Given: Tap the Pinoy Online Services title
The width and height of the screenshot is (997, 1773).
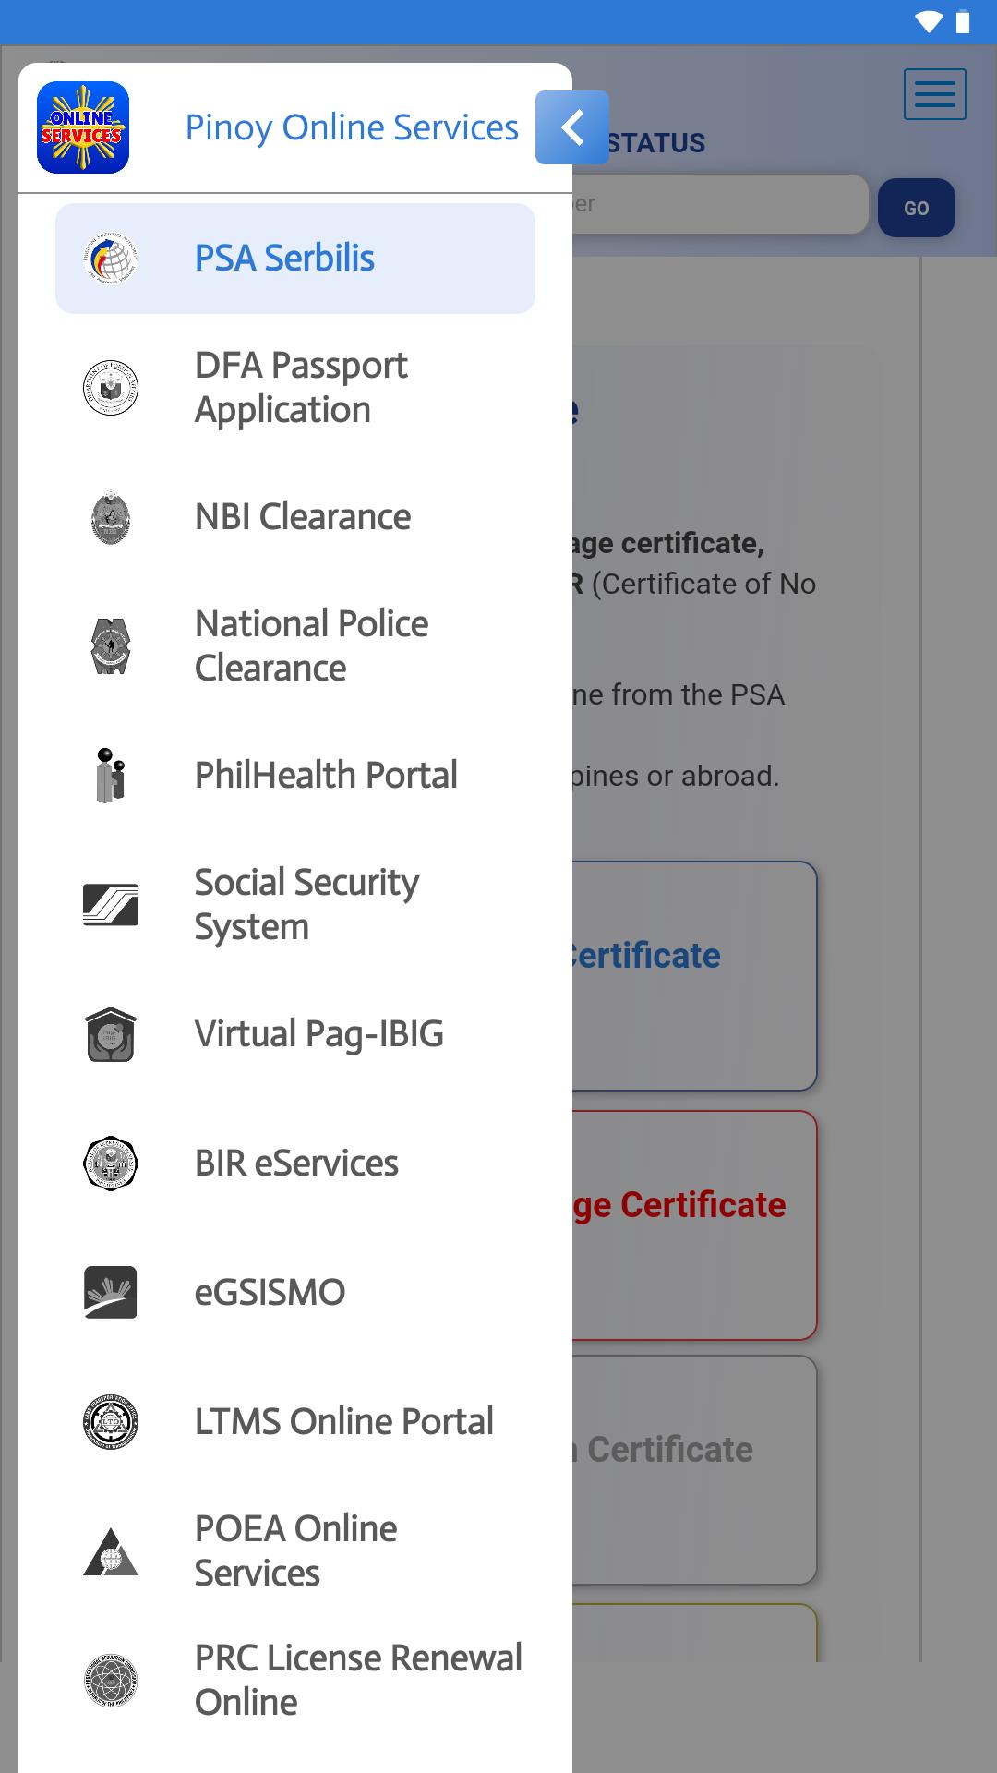Looking at the screenshot, I should coord(352,127).
